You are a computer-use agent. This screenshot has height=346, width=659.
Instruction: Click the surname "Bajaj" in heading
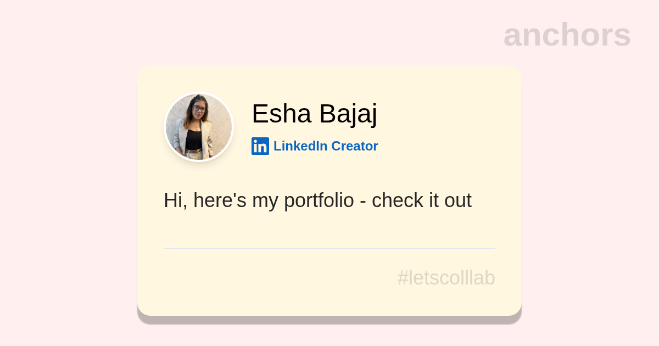tap(348, 114)
